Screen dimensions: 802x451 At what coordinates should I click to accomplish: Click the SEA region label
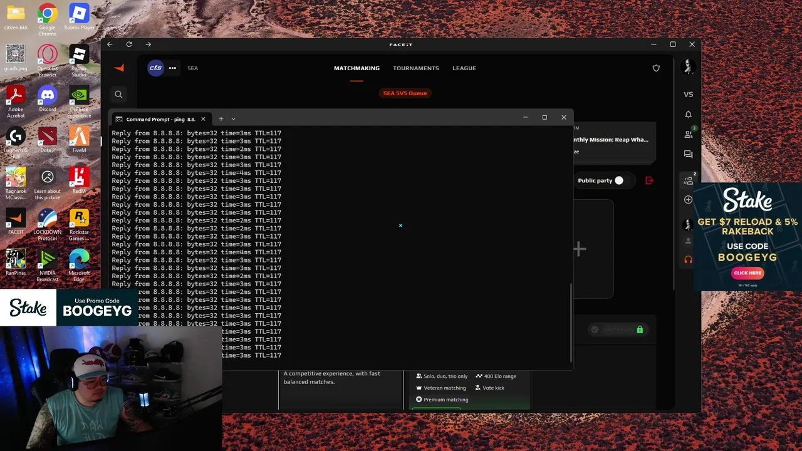pos(192,68)
